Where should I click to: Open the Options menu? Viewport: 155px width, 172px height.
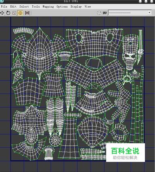62,6
